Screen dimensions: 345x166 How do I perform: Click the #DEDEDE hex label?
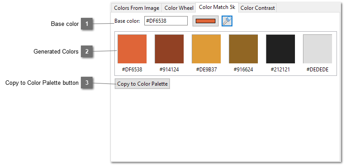coord(317,70)
